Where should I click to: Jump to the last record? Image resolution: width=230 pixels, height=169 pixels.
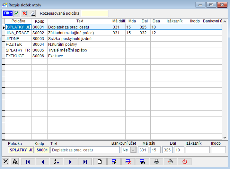85,162
